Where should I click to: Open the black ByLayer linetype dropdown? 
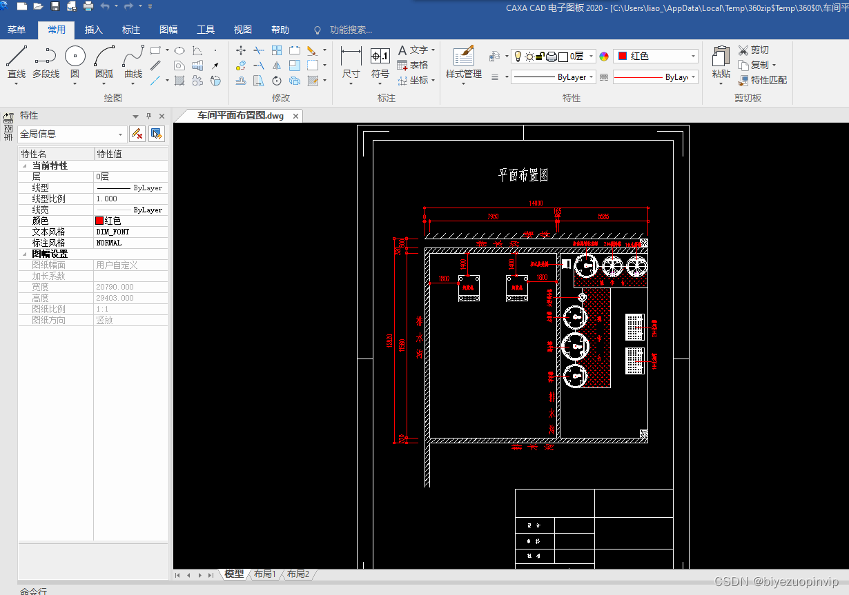(x=592, y=77)
